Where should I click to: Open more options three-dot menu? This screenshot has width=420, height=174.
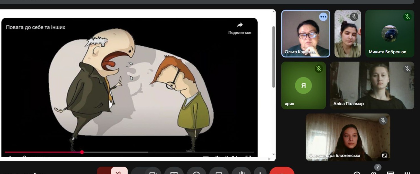pos(260,171)
